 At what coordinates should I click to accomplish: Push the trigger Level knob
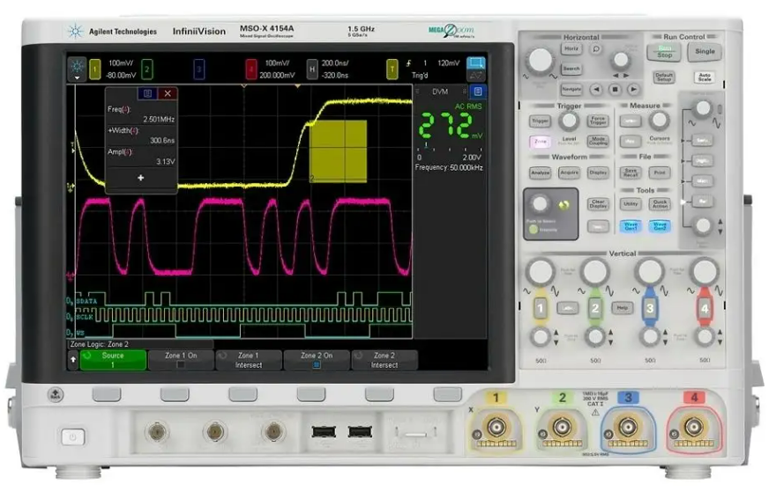[x=569, y=120]
